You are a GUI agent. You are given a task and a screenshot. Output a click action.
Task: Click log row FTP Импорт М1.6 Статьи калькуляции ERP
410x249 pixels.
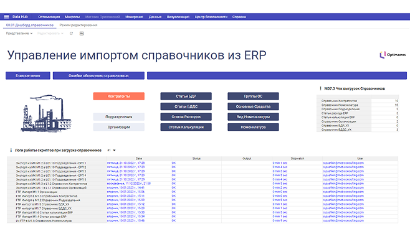203,212
